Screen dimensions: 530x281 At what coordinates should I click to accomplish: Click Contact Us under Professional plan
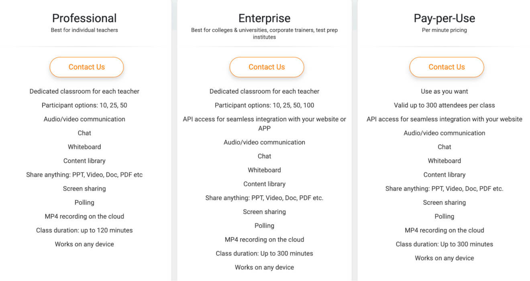click(86, 67)
